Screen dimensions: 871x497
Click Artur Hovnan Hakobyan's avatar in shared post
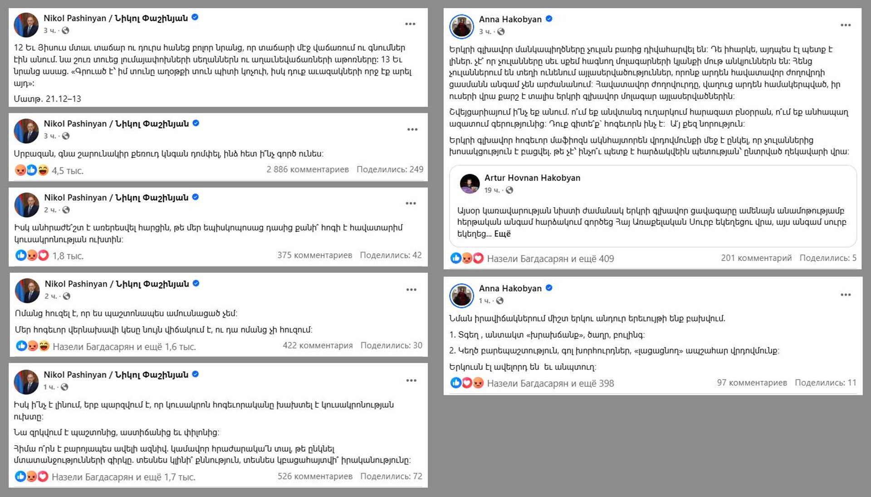coord(470,184)
